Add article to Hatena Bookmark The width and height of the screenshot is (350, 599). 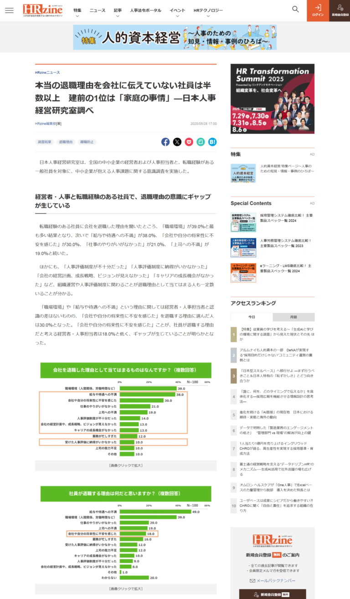pyautogui.click(x=212, y=142)
